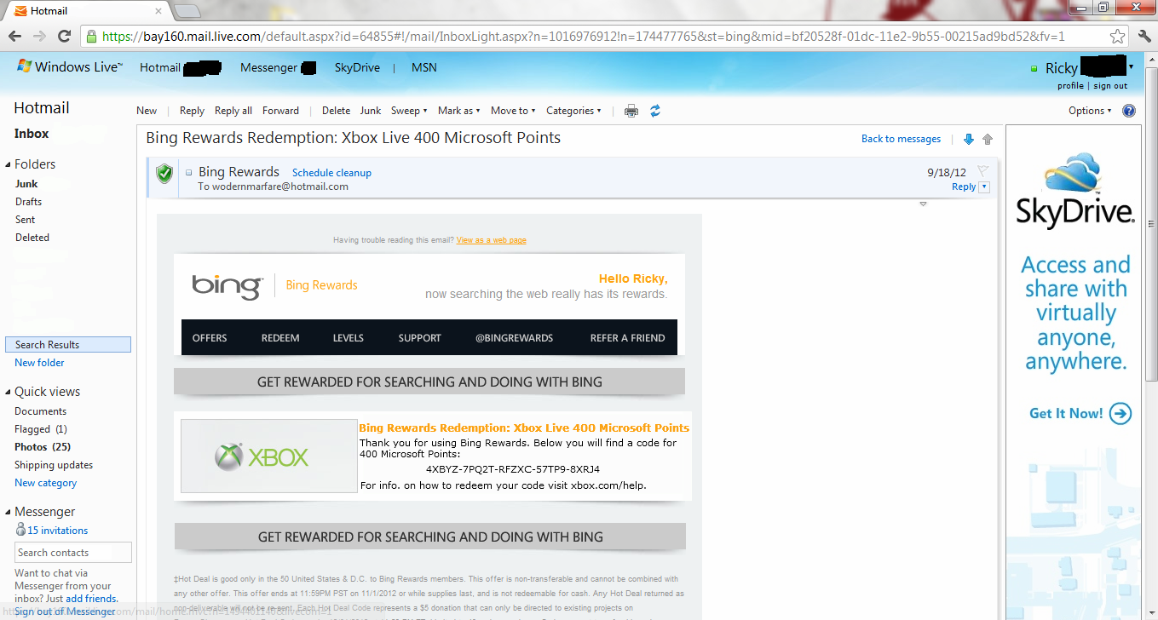Open a new browser tab
This screenshot has height=620, width=1158.
click(187, 10)
